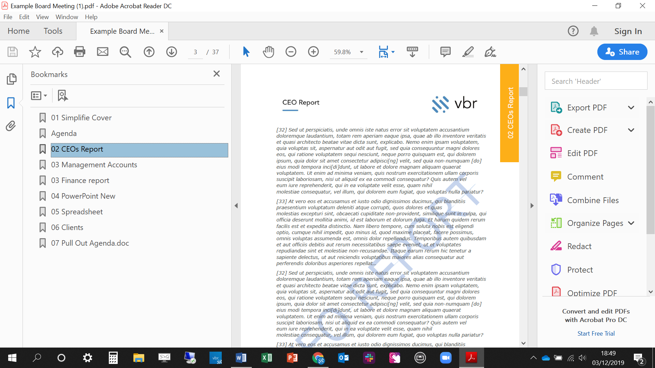The image size is (655, 368).
Task: Open the Window menu
Action: [67, 17]
